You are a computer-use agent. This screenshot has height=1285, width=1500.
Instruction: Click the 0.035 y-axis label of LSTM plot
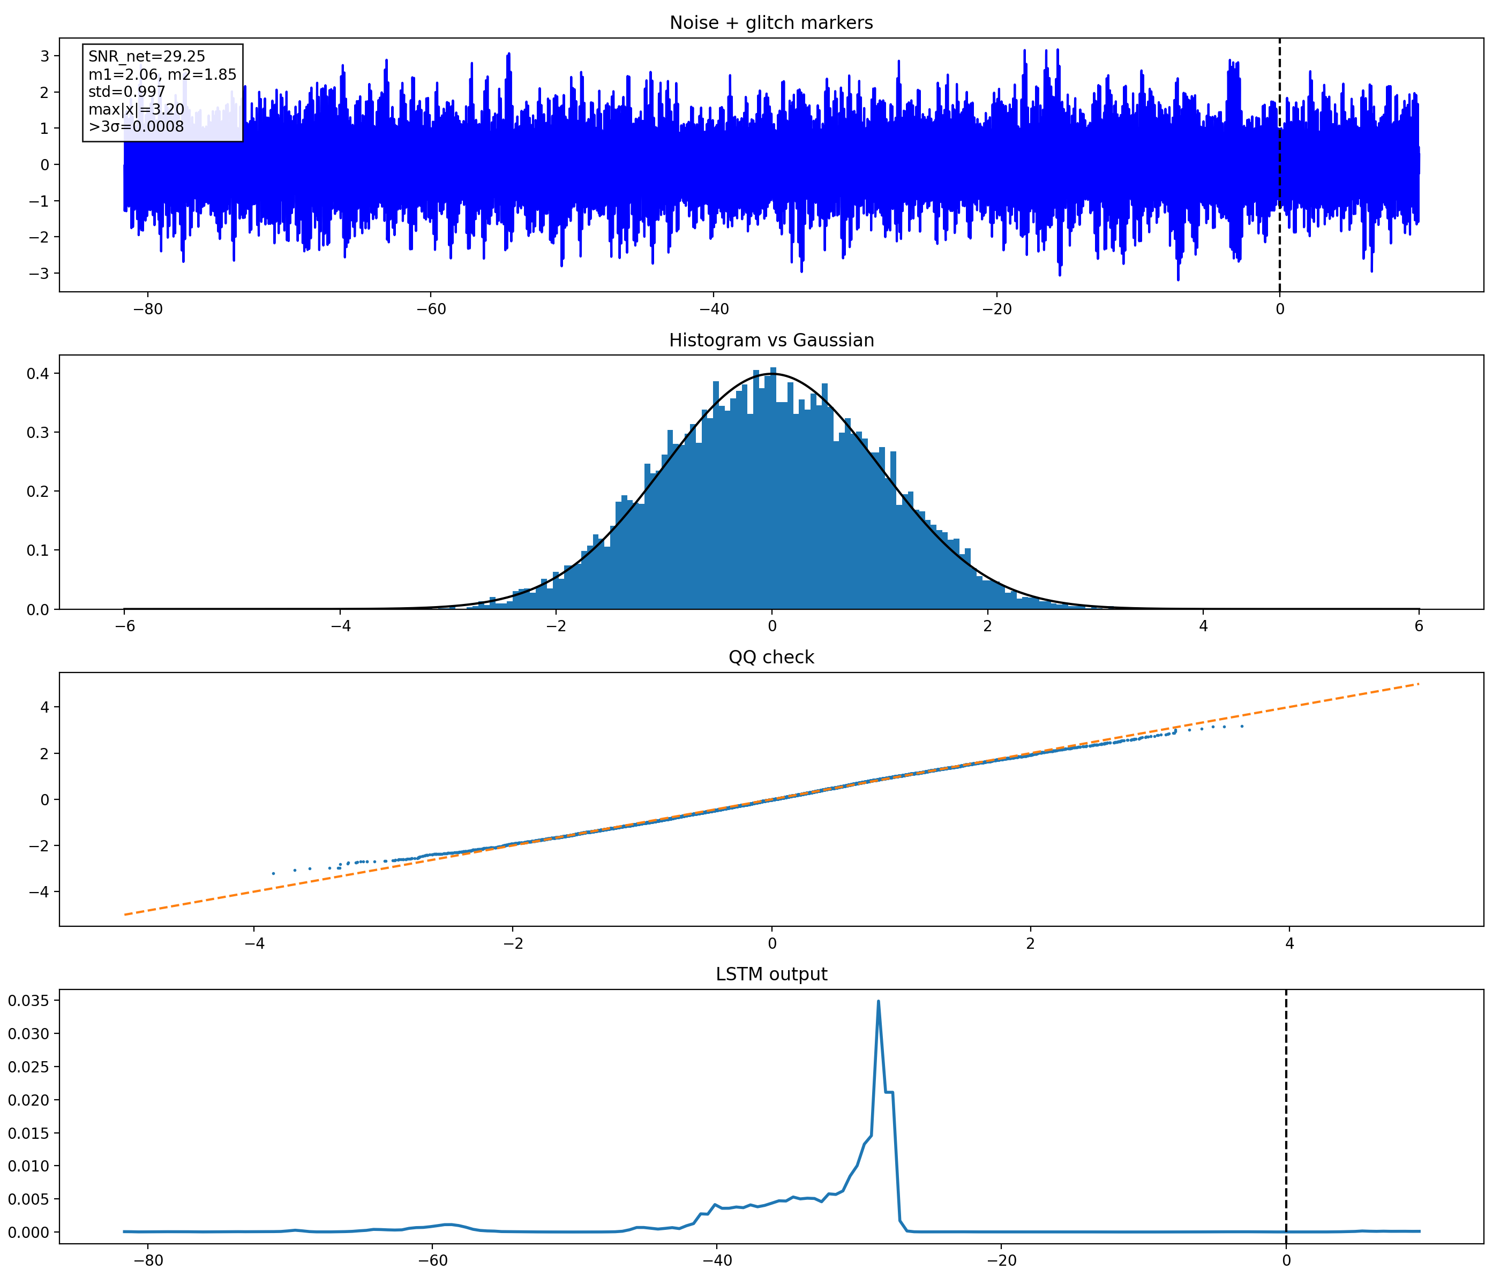point(28,1001)
